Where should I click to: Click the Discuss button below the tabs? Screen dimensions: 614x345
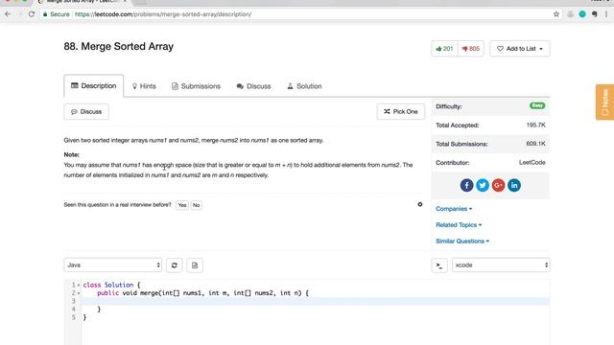pyautogui.click(x=86, y=111)
